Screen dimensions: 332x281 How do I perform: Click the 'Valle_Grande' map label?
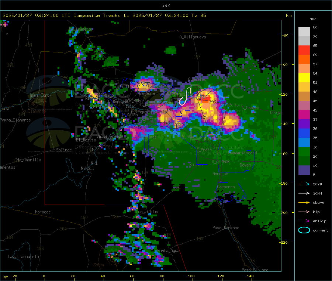(110, 136)
